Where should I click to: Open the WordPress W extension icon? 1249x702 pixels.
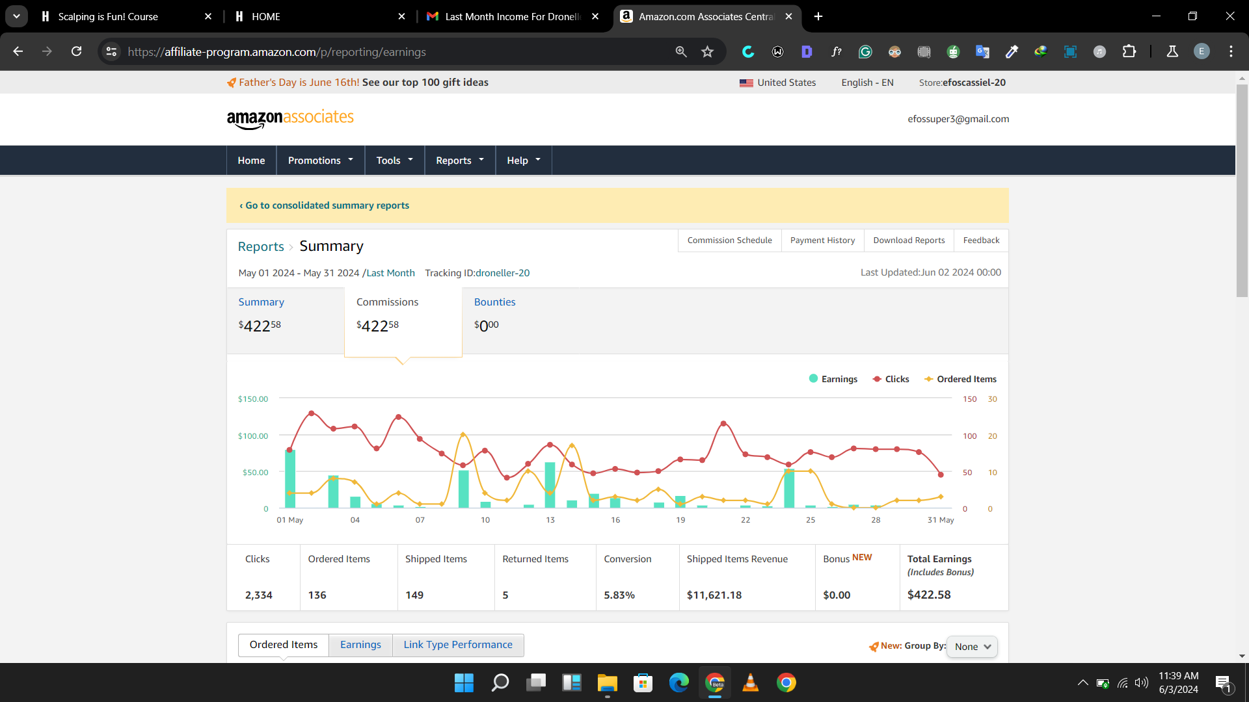pos(777,51)
